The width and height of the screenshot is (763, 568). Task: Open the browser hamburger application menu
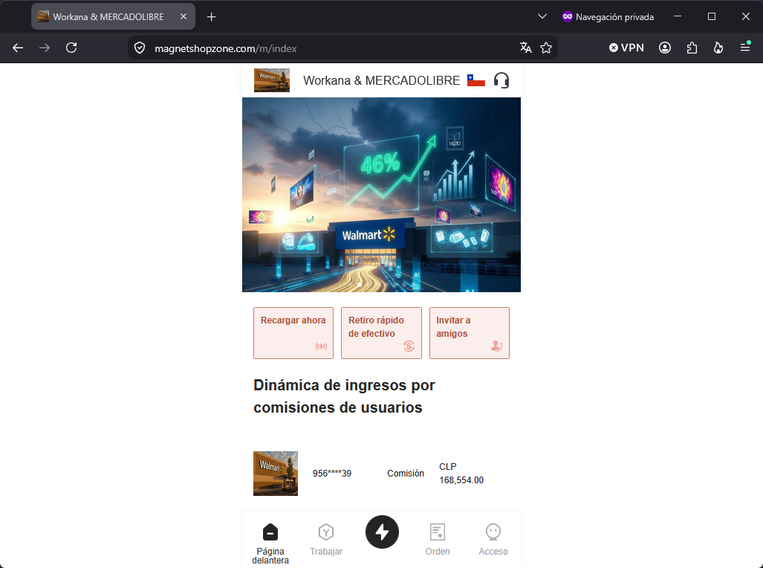(744, 48)
